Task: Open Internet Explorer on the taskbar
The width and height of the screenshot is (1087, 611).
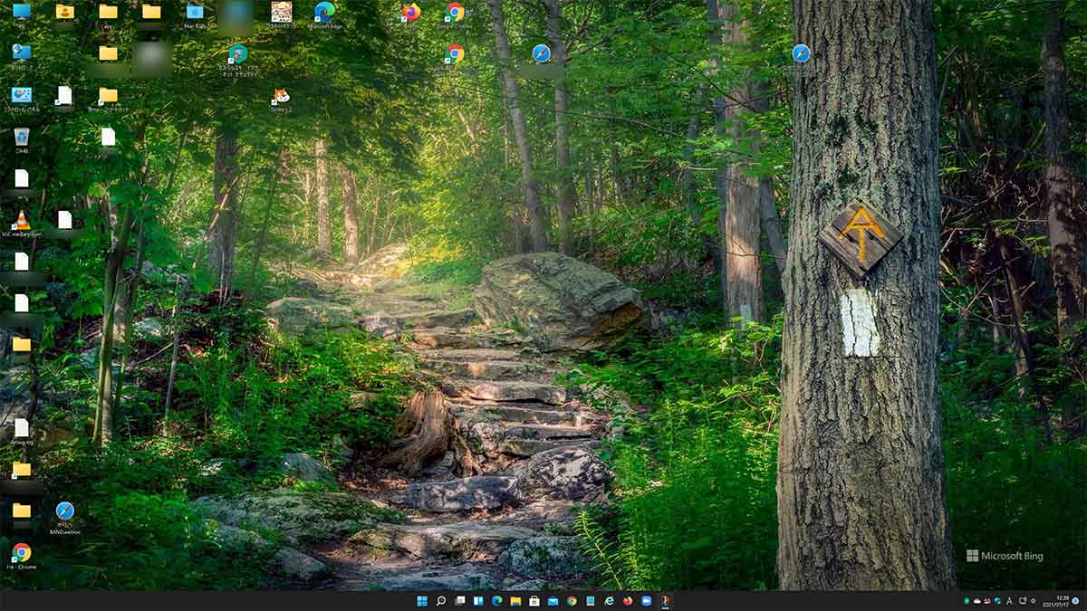Action: click(x=609, y=601)
